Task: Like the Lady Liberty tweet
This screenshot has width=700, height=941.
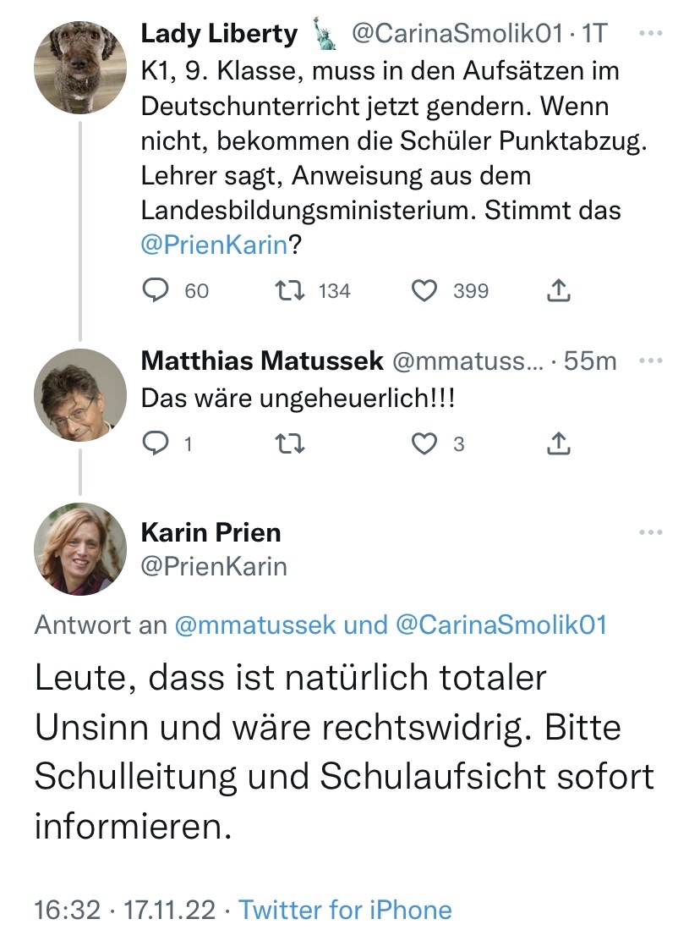Action: (424, 290)
